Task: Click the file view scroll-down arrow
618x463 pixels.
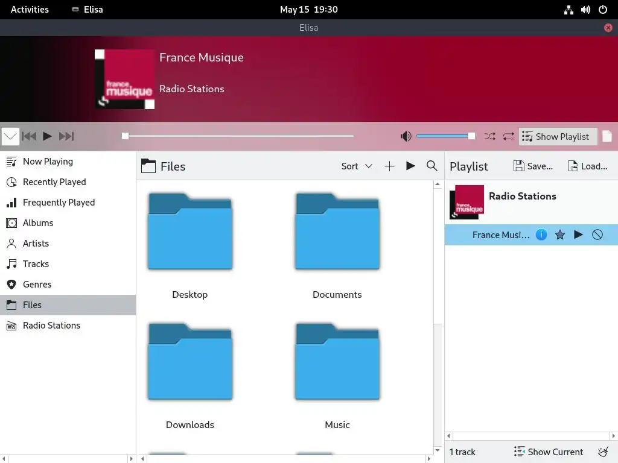Action: tap(438, 450)
